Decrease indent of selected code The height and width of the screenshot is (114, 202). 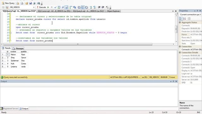99,7
